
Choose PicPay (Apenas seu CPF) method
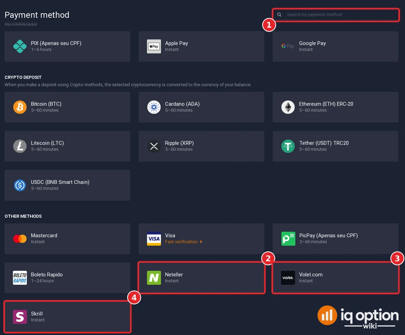click(x=335, y=239)
